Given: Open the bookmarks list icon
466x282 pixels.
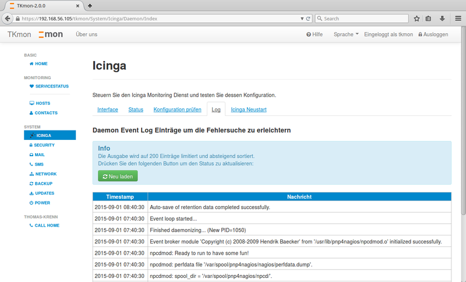Looking at the screenshot, I should click(x=428, y=19).
